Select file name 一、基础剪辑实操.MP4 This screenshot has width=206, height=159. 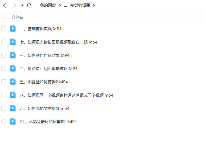[40, 29]
